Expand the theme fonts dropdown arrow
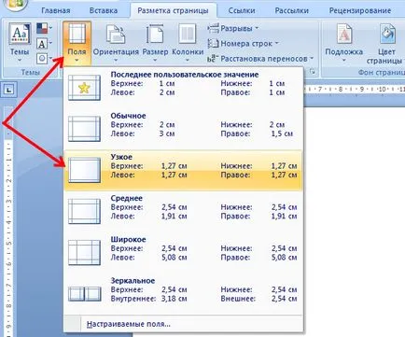The height and width of the screenshot is (337, 405). pyautogui.click(x=50, y=43)
